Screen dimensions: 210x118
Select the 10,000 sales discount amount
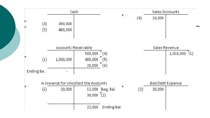coord(158,18)
